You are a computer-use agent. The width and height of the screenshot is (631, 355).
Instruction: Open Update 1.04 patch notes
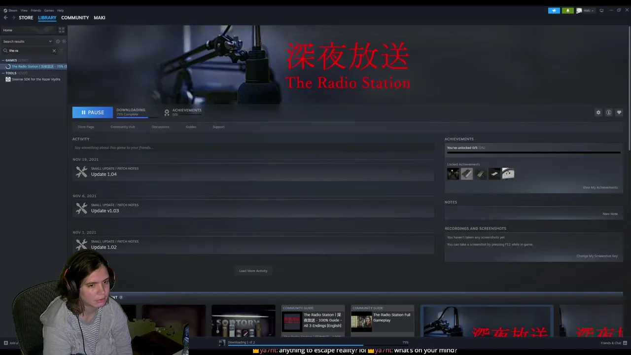pos(253,172)
